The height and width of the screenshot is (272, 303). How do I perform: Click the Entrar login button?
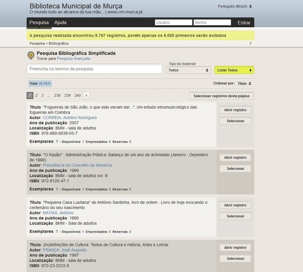[244, 23]
